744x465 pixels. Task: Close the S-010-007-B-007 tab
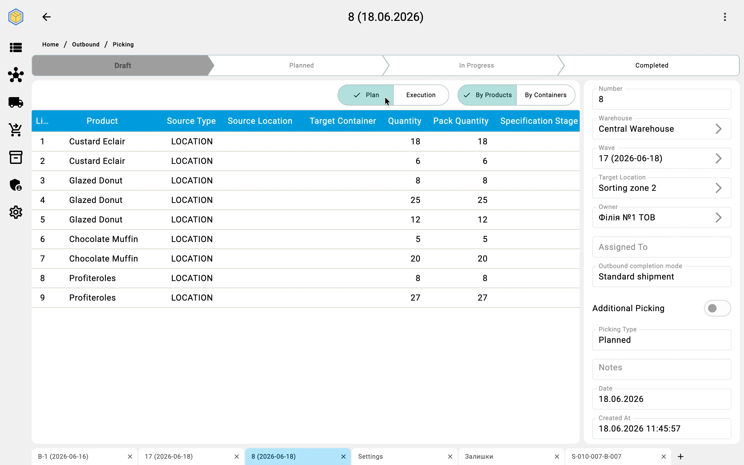pos(663,456)
